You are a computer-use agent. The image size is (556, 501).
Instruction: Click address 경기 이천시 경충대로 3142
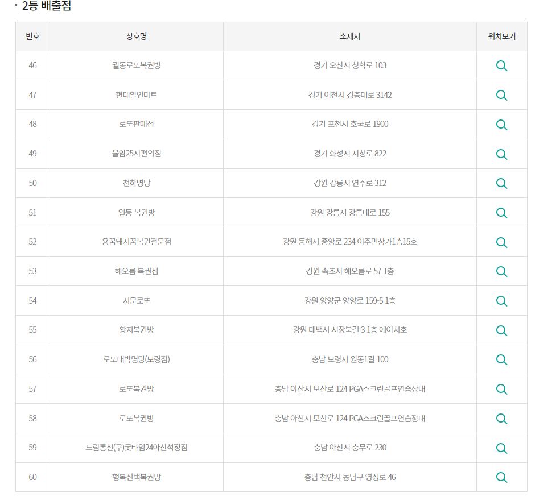(350, 94)
